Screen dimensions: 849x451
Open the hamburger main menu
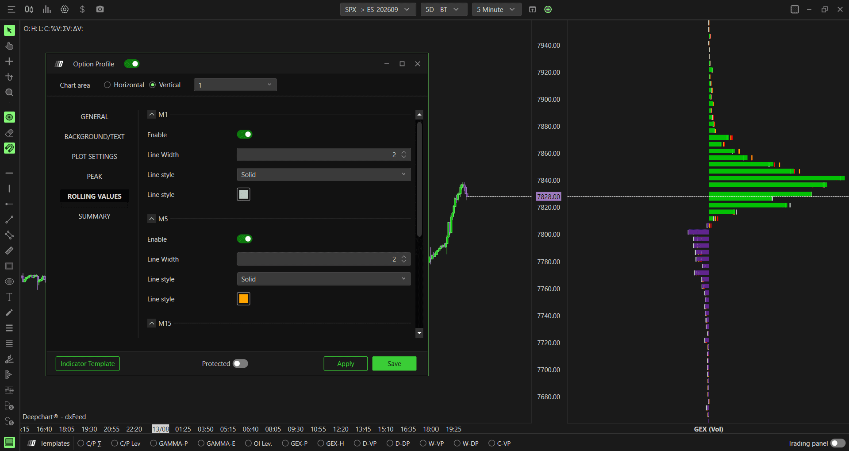(x=12, y=9)
